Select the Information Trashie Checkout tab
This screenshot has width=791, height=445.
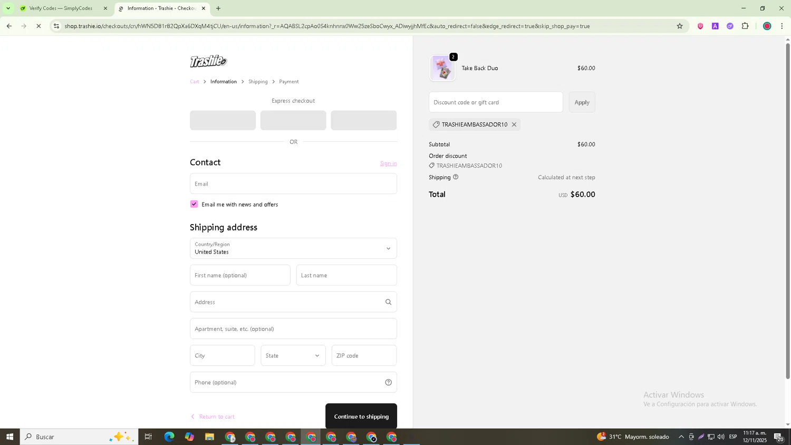[x=161, y=8]
